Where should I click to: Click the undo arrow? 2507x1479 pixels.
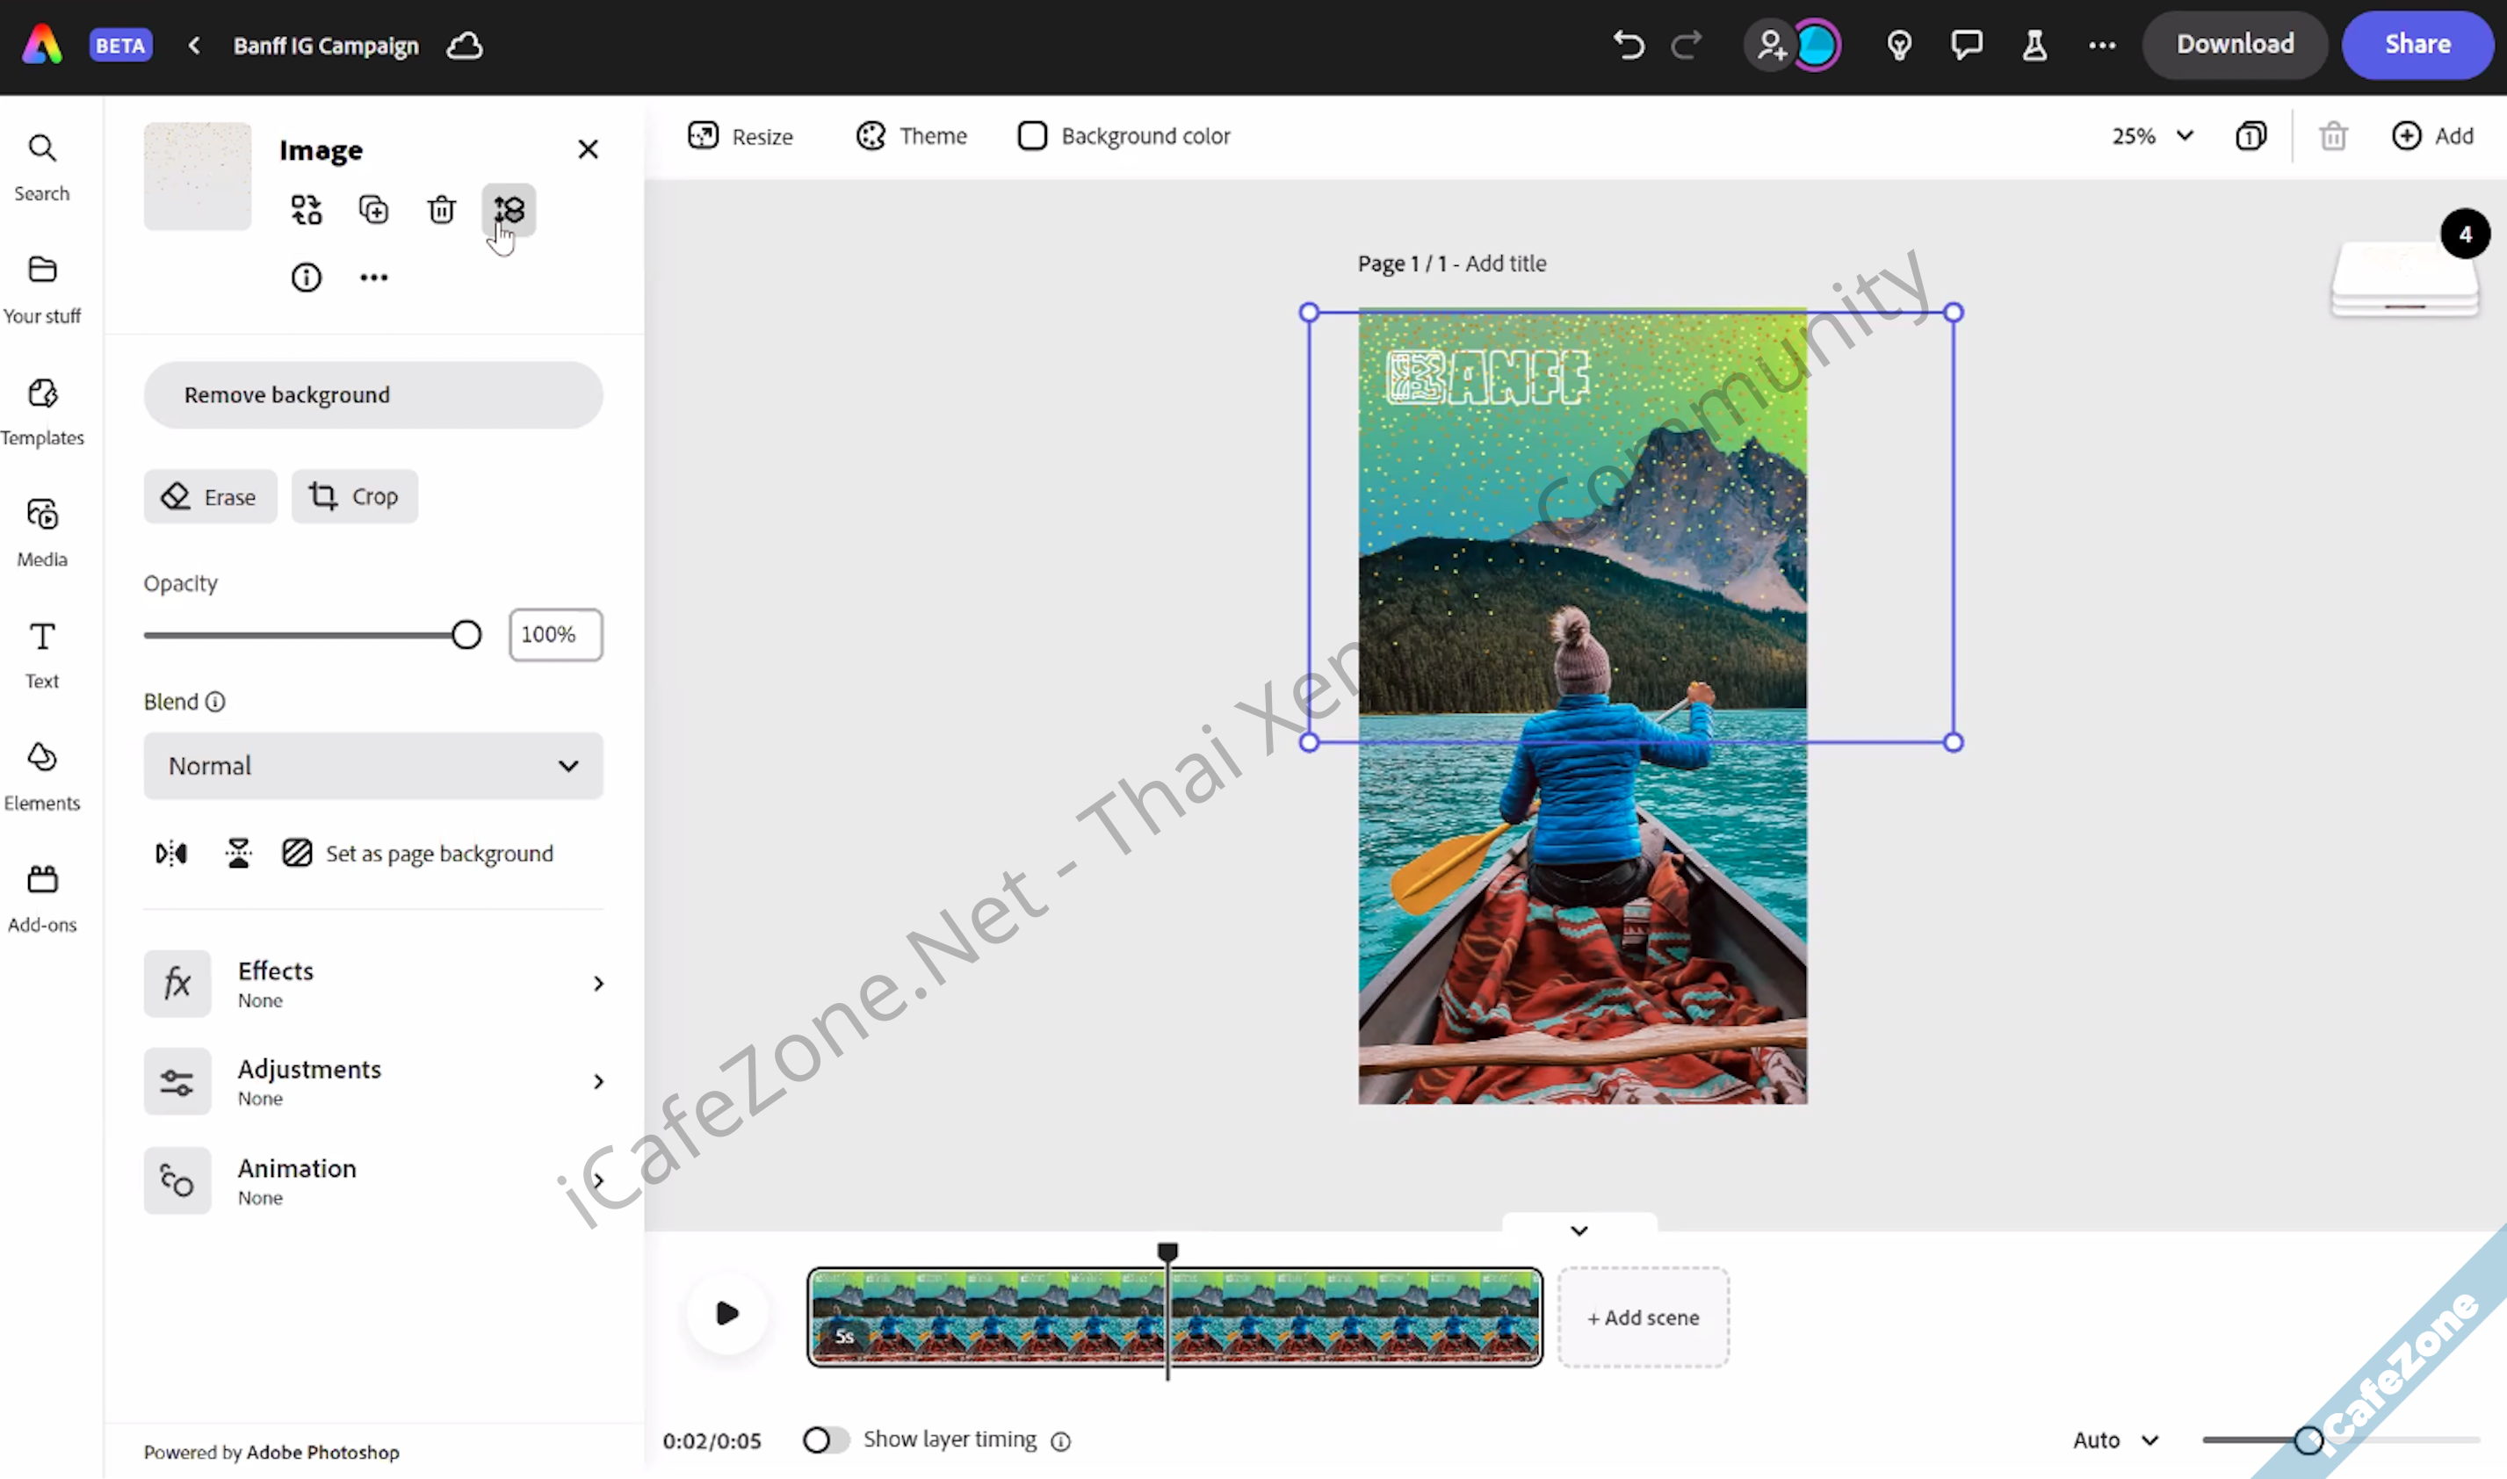[x=1629, y=45]
